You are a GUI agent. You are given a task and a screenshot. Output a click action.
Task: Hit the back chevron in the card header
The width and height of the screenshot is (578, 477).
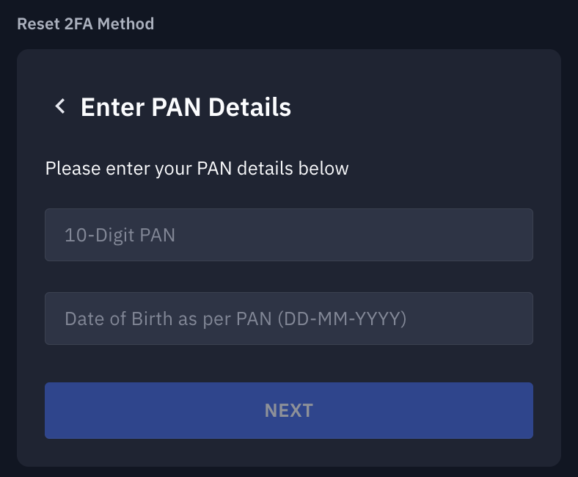coord(60,107)
